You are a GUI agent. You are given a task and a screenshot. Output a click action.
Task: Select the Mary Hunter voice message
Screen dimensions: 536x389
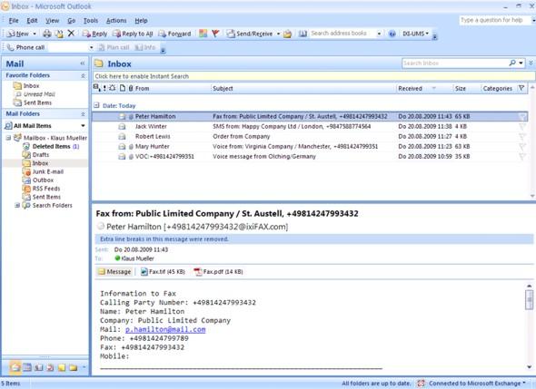tap(310, 146)
